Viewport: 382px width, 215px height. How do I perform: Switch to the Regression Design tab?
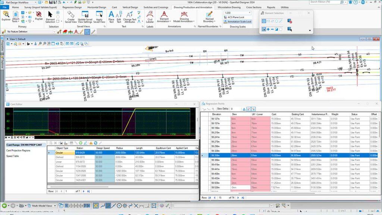click(72, 7)
